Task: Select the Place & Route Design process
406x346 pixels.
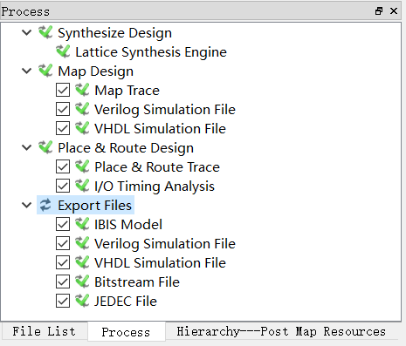Action: pos(126,148)
